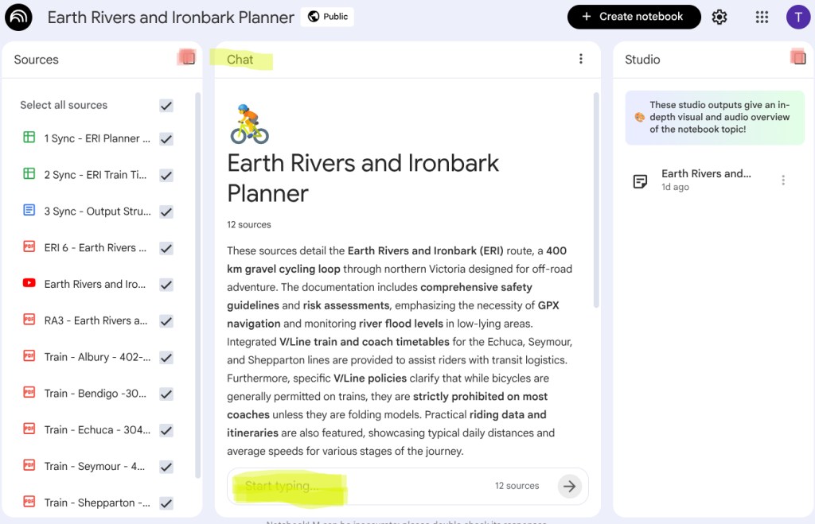Collapse the Sources panel

[x=188, y=58]
